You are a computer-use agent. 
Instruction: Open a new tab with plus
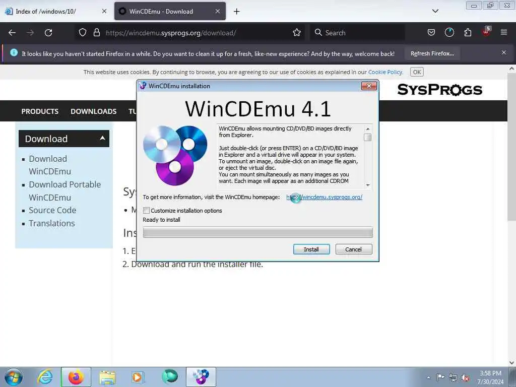point(237,12)
